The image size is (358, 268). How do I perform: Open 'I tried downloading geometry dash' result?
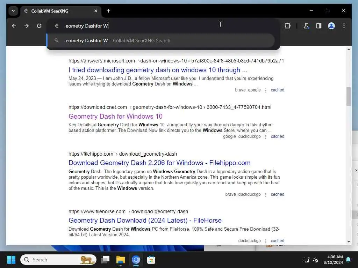click(158, 70)
